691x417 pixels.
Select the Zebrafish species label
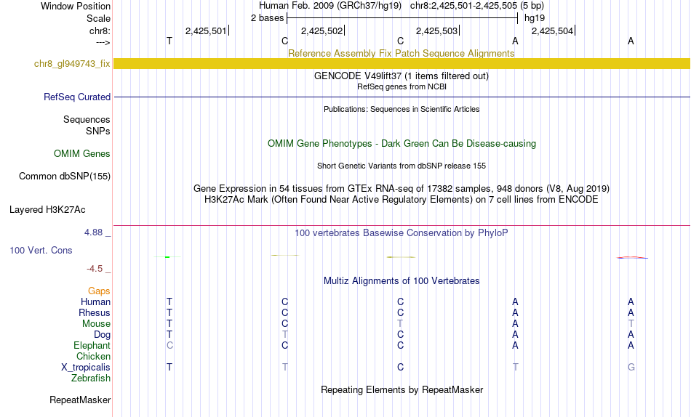click(91, 378)
